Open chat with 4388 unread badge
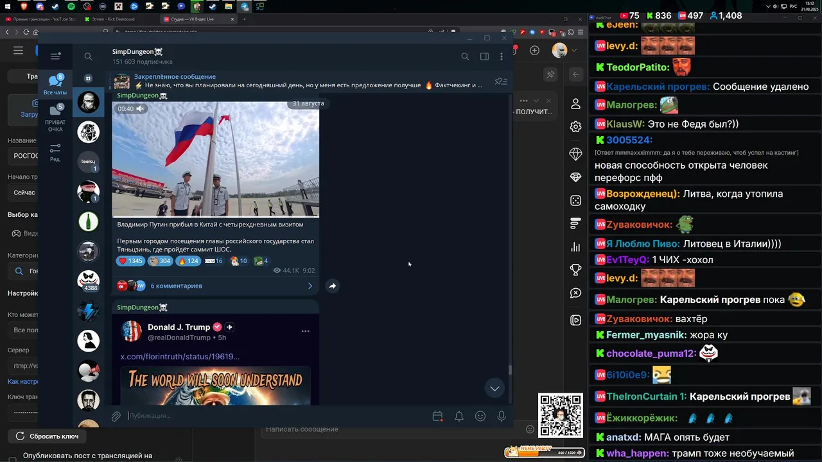This screenshot has width=822, height=462. click(x=89, y=280)
